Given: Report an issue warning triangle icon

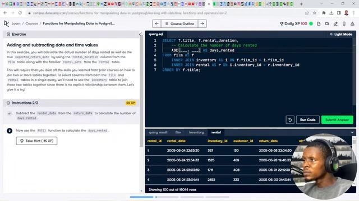Looking at the screenshot, I should (352, 23).
